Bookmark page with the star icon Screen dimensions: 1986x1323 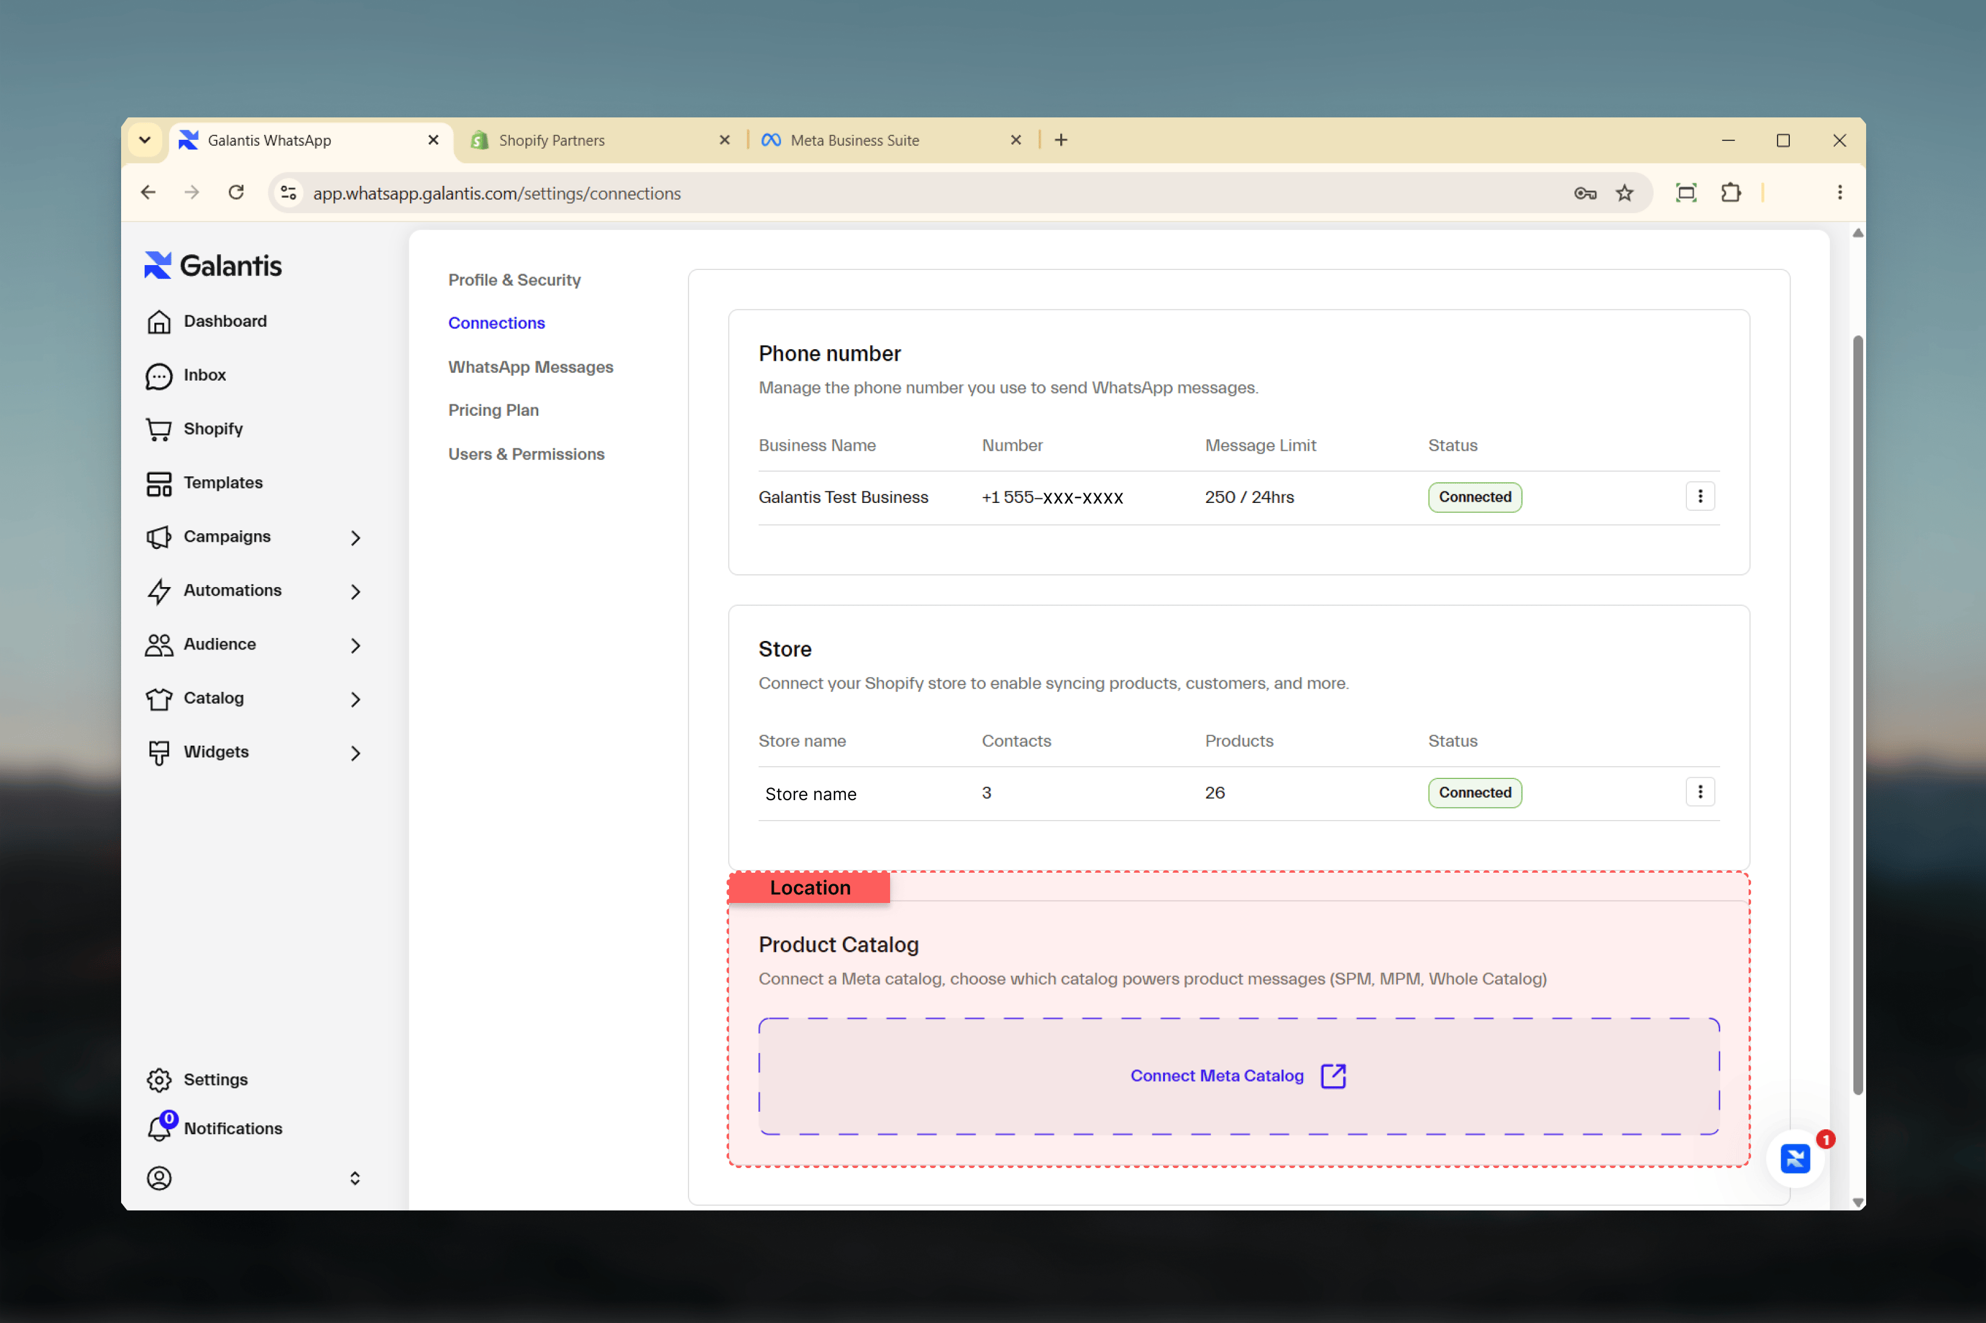tap(1625, 193)
